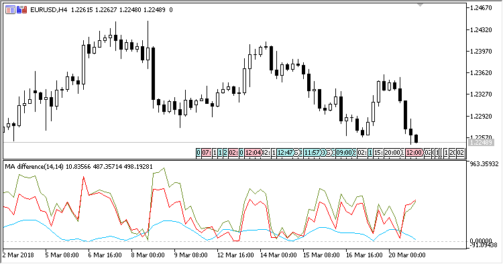Click the EURUSD,H4 symbol title

49,10
